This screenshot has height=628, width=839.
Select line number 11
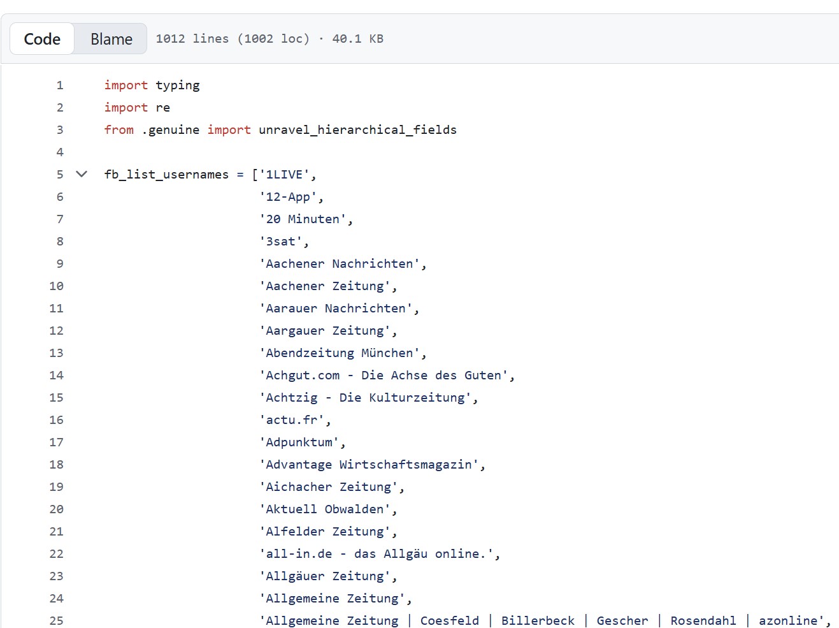click(57, 309)
